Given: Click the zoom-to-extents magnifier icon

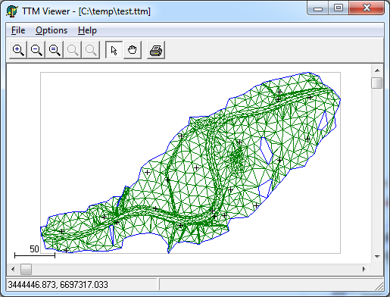Looking at the screenshot, I should pos(55,50).
